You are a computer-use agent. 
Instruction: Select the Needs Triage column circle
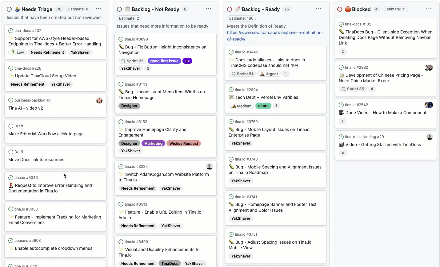[x=9, y=10]
